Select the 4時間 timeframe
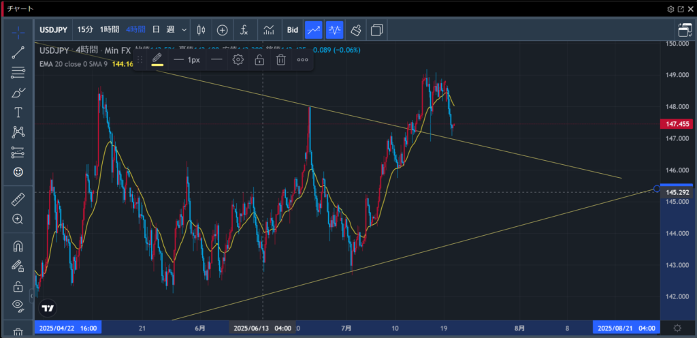This screenshot has width=697, height=338. pyautogui.click(x=135, y=30)
